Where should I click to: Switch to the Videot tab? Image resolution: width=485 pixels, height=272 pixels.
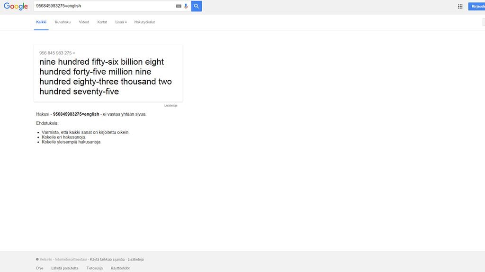pos(84,22)
